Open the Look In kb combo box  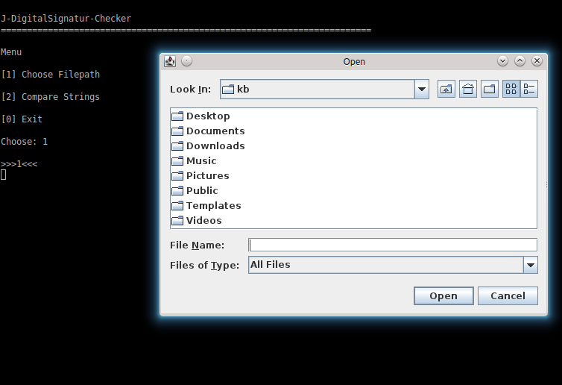click(324, 89)
